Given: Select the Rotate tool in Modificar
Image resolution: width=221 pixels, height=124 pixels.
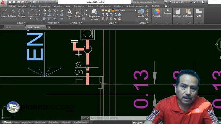Looking at the screenshot, I should click(x=50, y=11).
